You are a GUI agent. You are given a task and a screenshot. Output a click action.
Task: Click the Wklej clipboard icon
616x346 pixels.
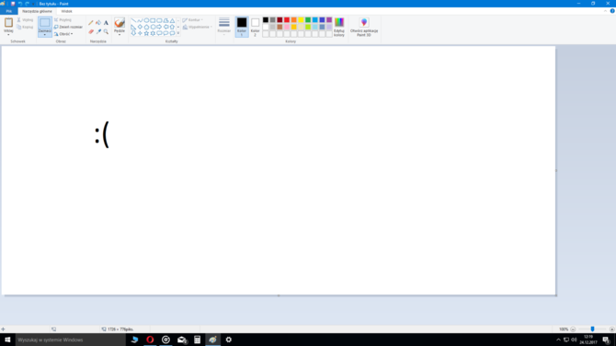point(8,22)
